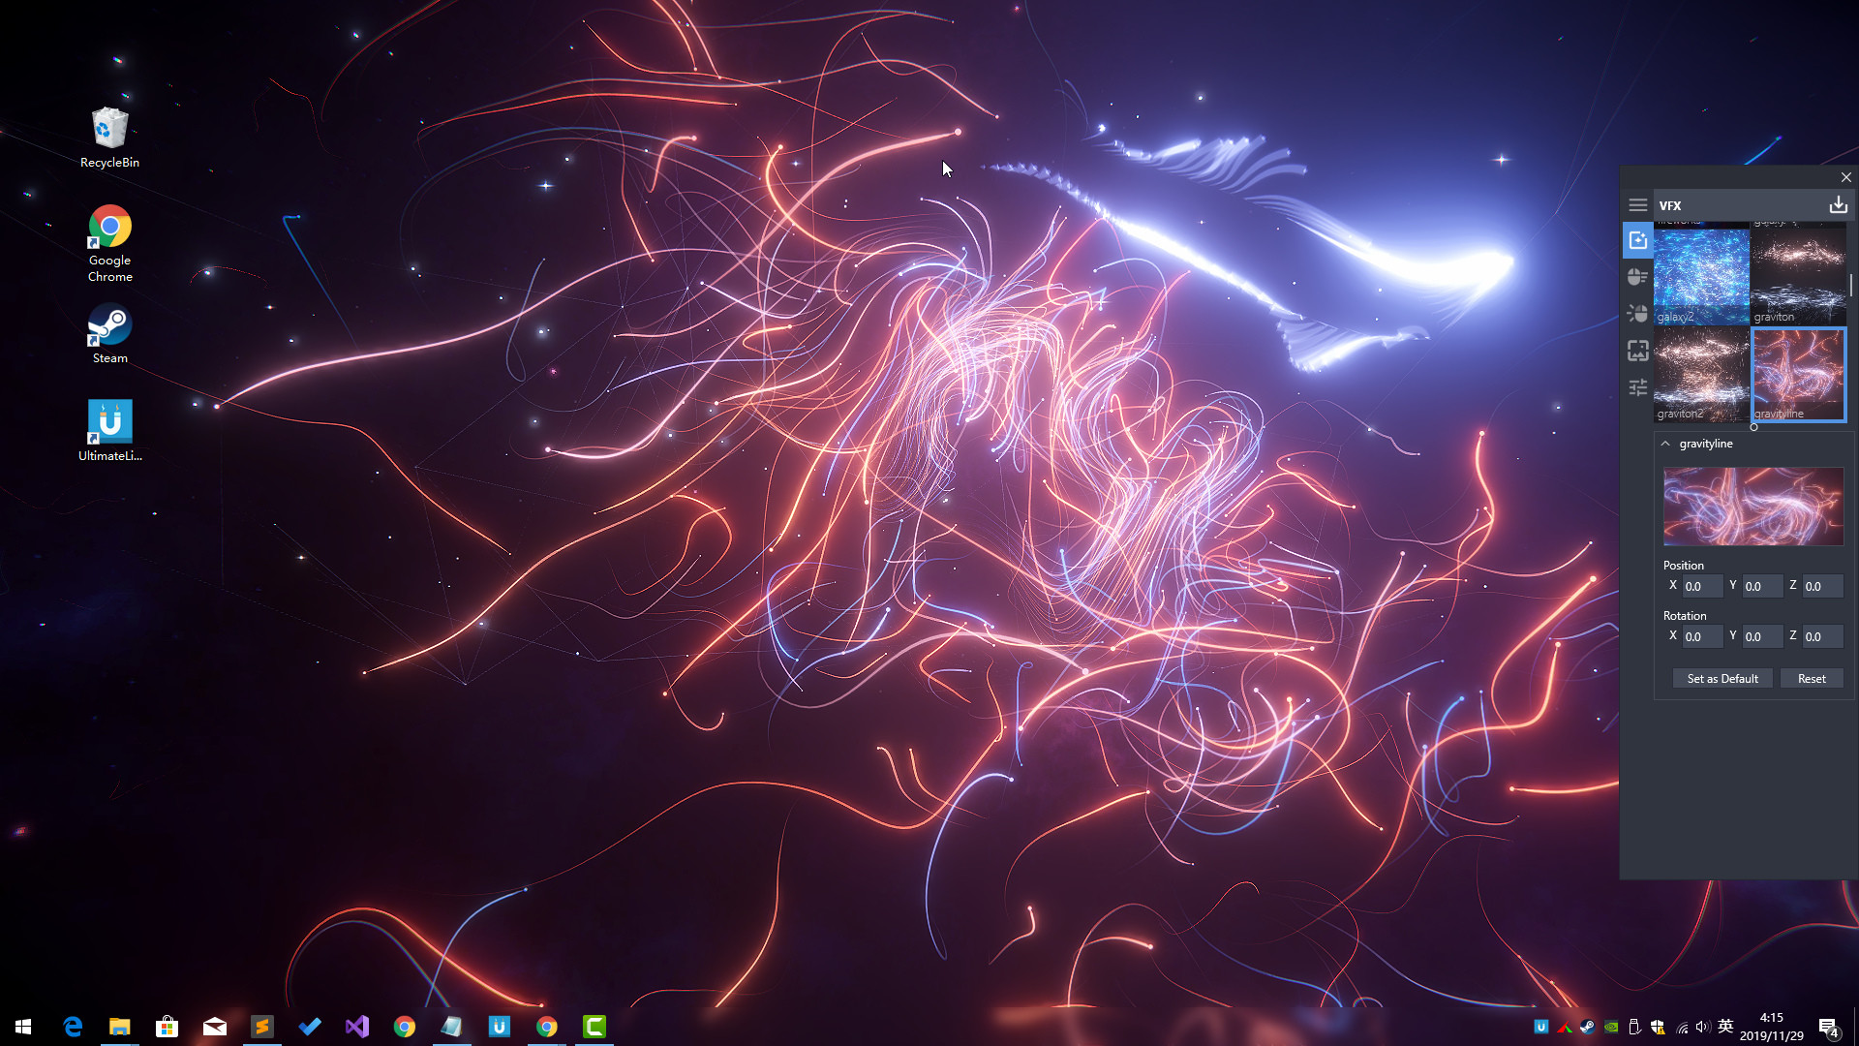This screenshot has height=1046, width=1859.
Task: Click the Position X input field
Action: pyautogui.click(x=1701, y=586)
